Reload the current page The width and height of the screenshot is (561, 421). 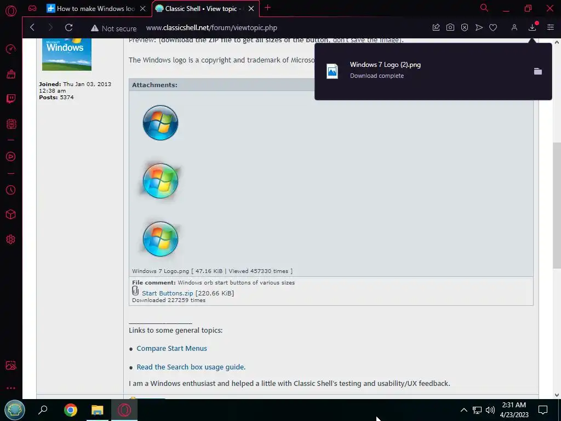click(x=68, y=27)
